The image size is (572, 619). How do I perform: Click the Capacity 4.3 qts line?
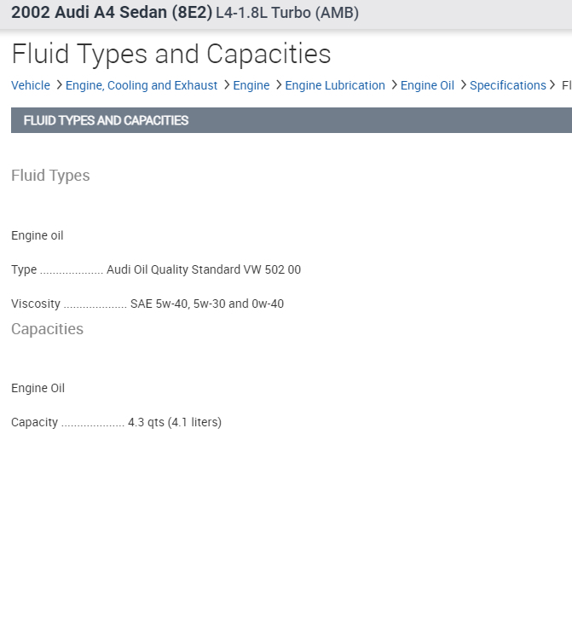click(x=116, y=422)
